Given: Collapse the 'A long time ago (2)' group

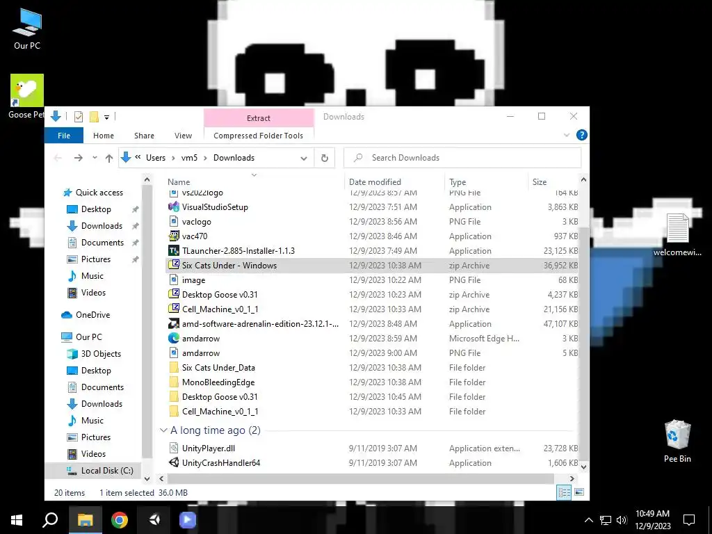Looking at the screenshot, I should (x=163, y=430).
